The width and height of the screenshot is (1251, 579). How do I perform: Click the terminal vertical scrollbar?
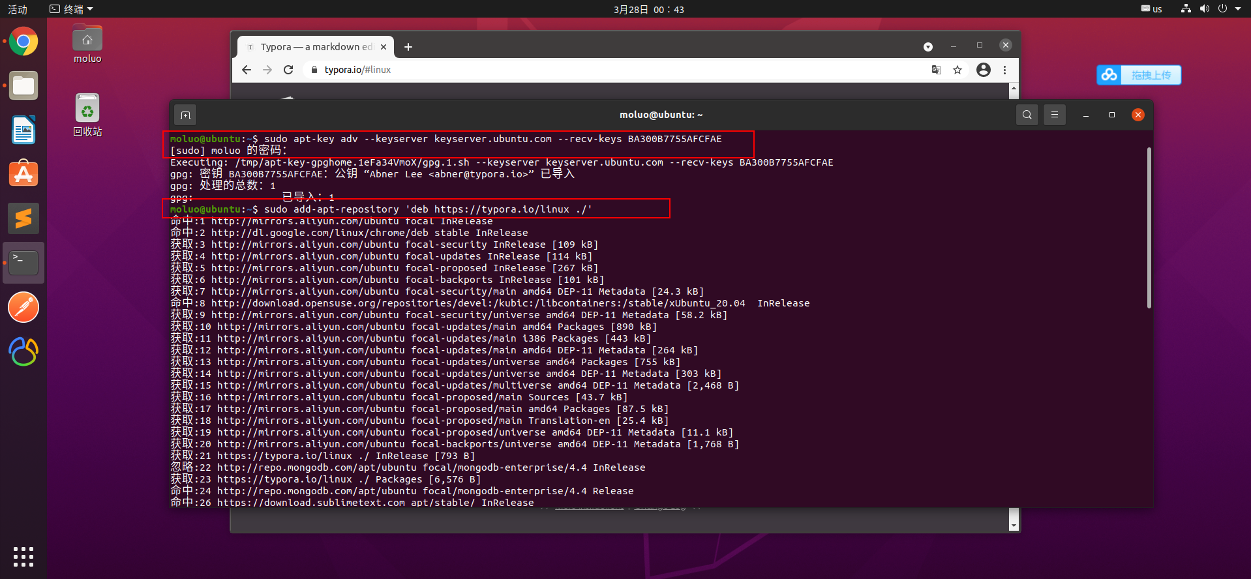click(1149, 228)
